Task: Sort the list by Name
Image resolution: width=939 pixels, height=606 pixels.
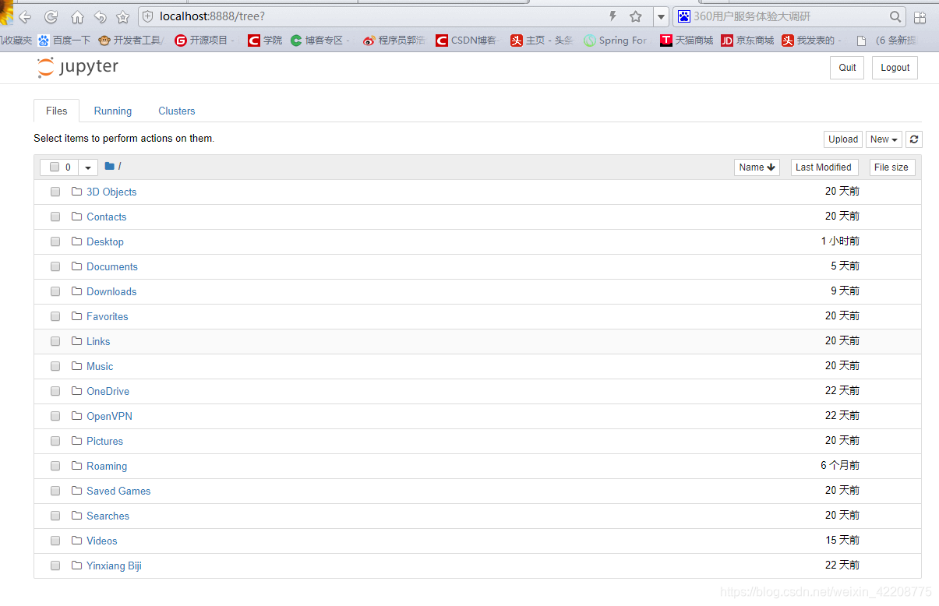Action: [757, 167]
